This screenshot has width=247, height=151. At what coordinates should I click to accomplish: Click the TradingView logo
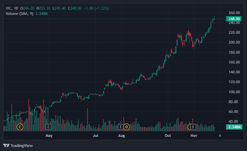click(18, 145)
